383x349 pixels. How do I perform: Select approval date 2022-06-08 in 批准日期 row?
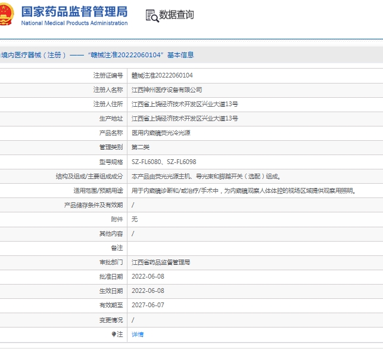pos(148,277)
